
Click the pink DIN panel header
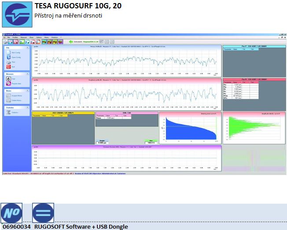[x=127, y=113]
